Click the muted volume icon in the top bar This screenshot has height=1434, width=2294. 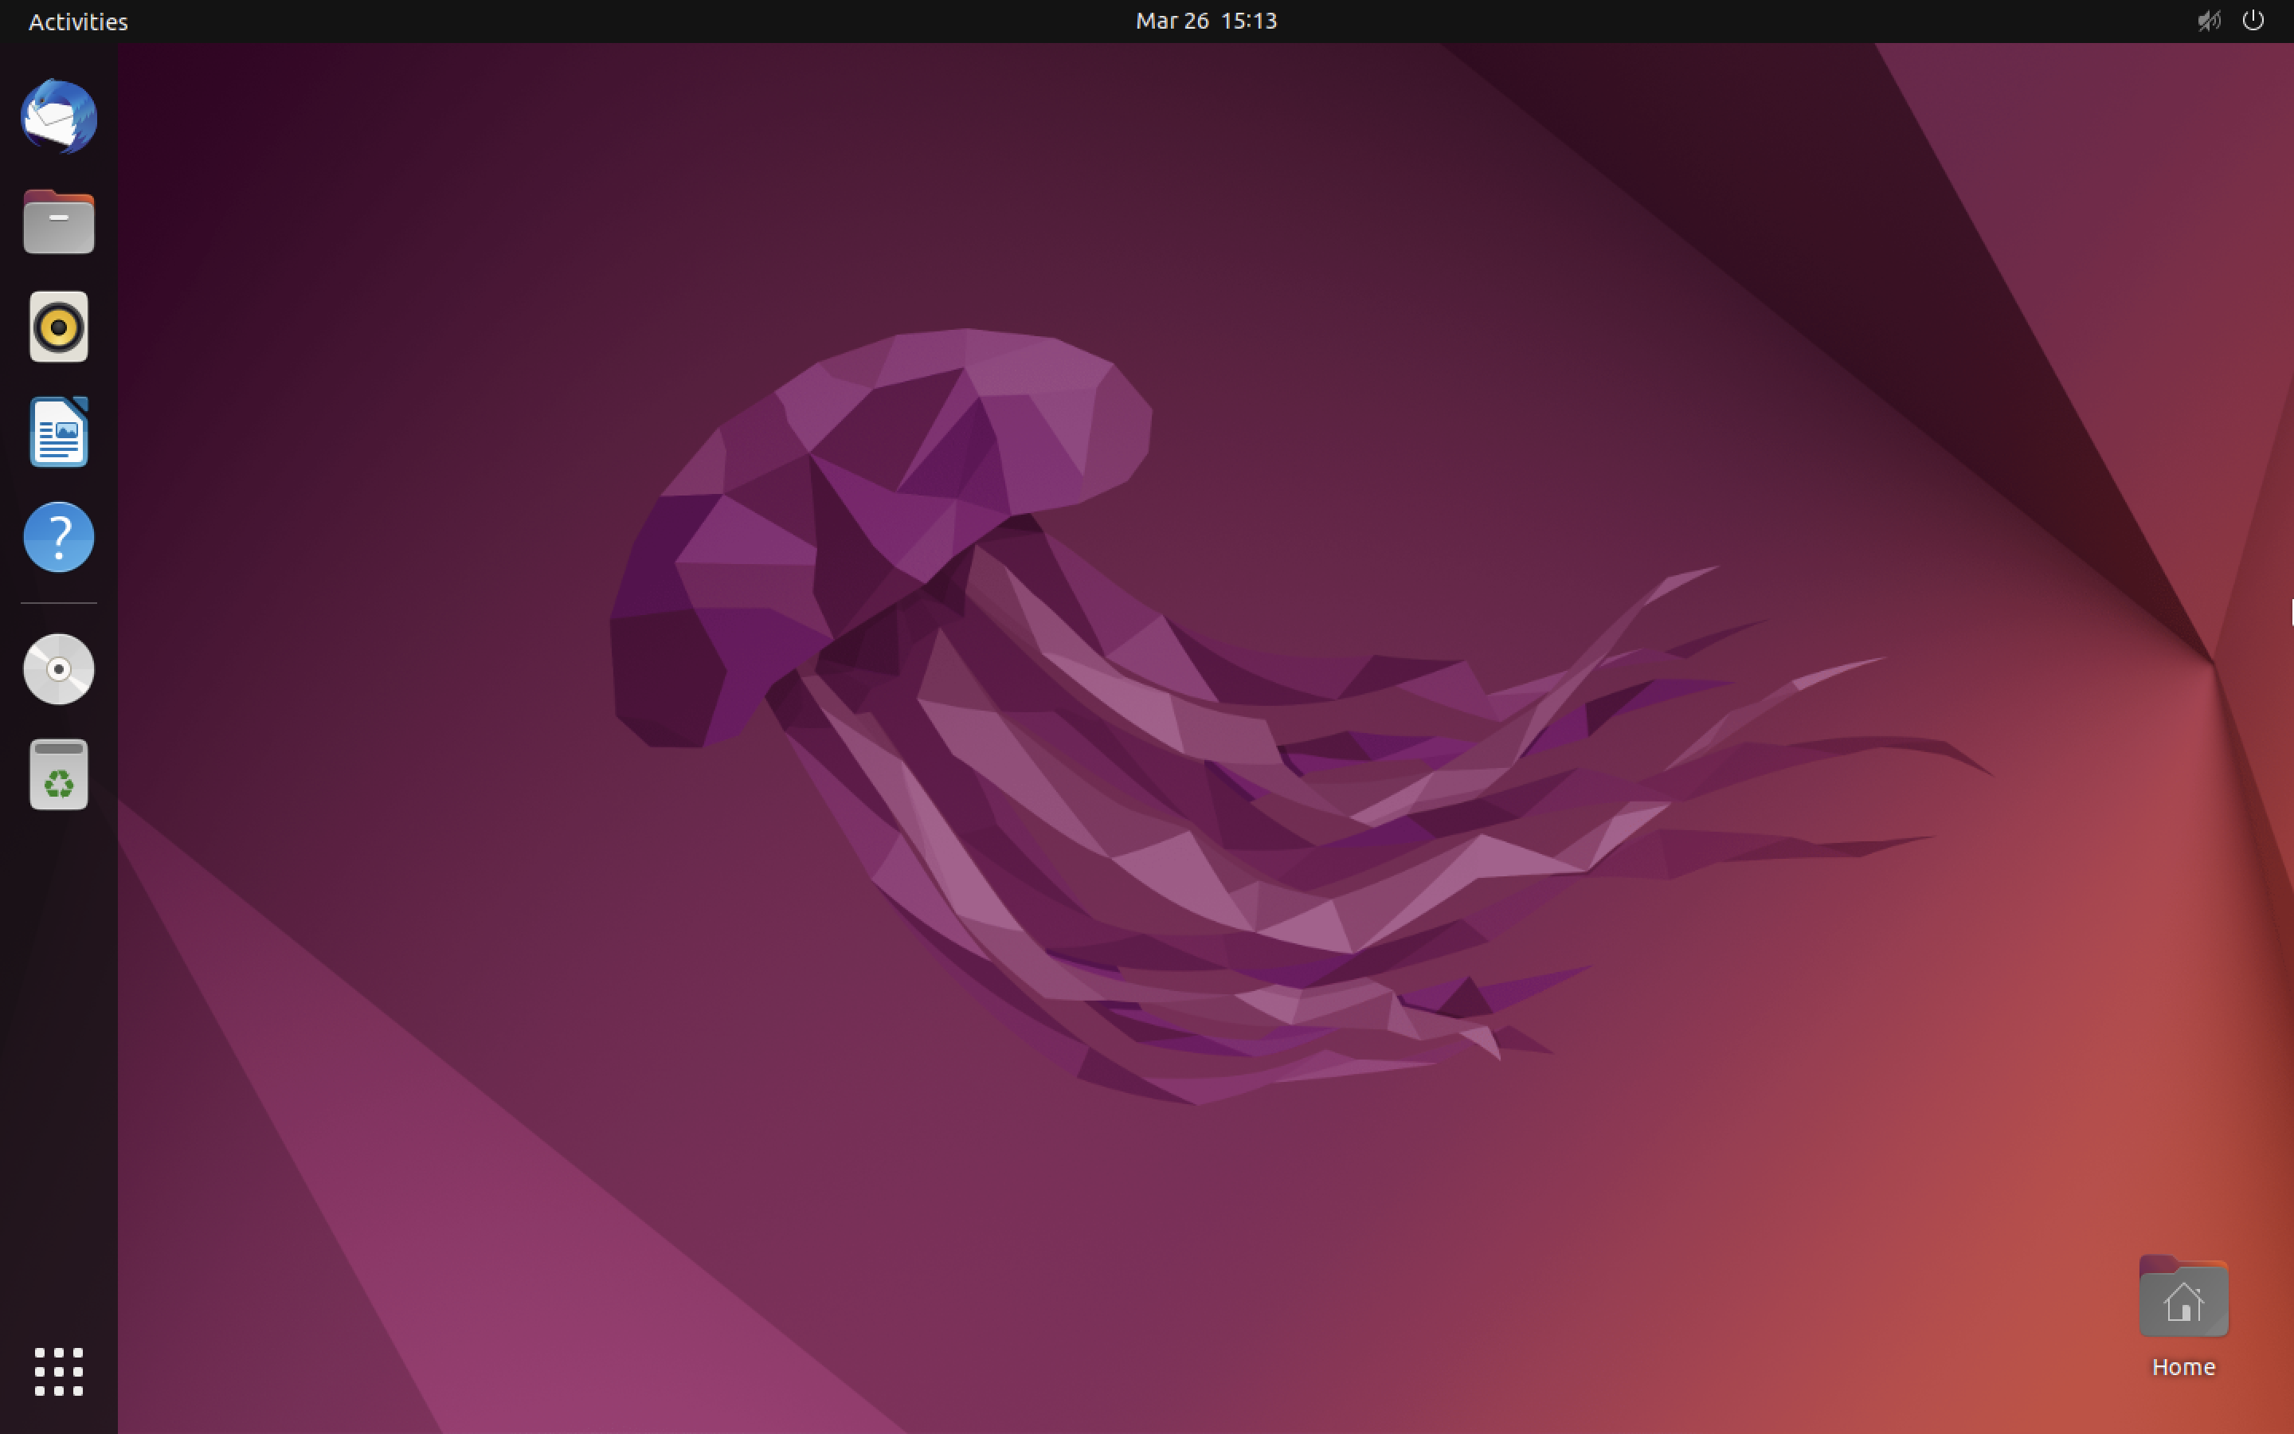click(2209, 21)
